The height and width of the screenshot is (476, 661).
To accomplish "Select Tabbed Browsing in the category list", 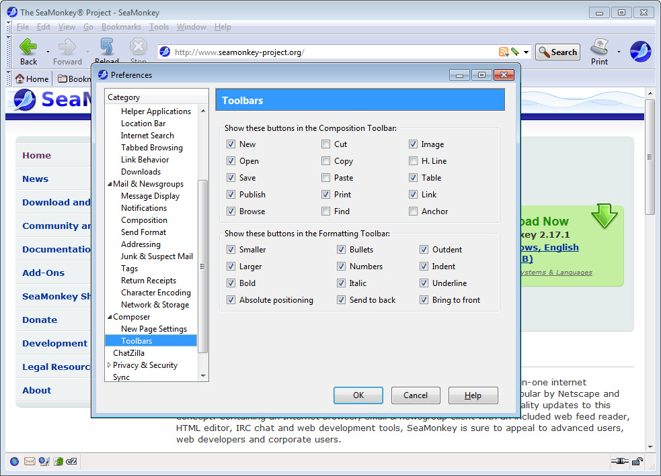I will point(152,148).
